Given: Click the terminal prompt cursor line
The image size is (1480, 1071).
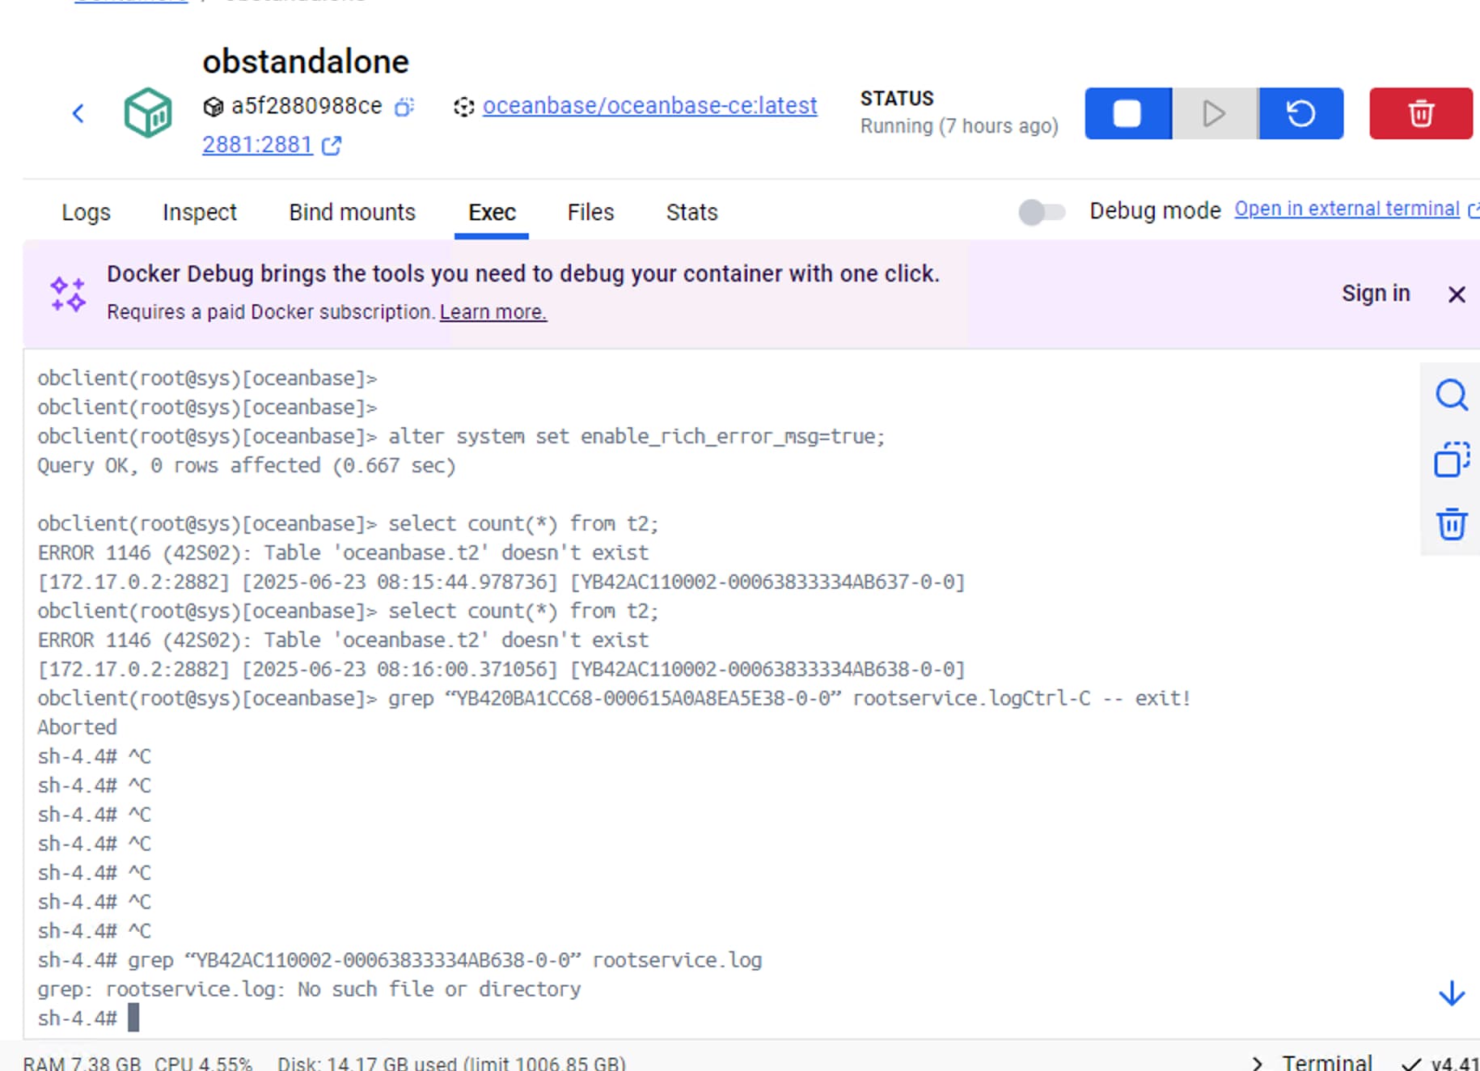Looking at the screenshot, I should click(89, 1018).
